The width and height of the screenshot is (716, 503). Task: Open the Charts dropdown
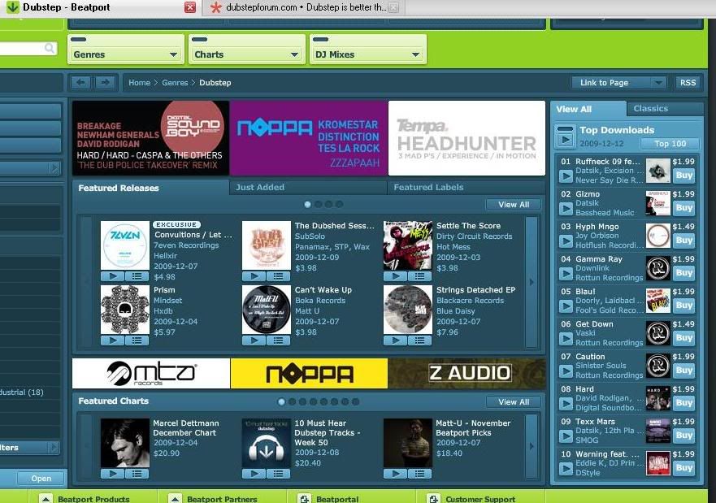click(x=246, y=54)
